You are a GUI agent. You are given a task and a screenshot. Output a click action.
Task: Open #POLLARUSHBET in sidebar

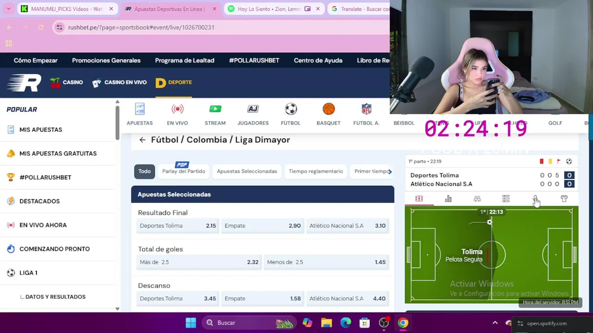click(45, 177)
